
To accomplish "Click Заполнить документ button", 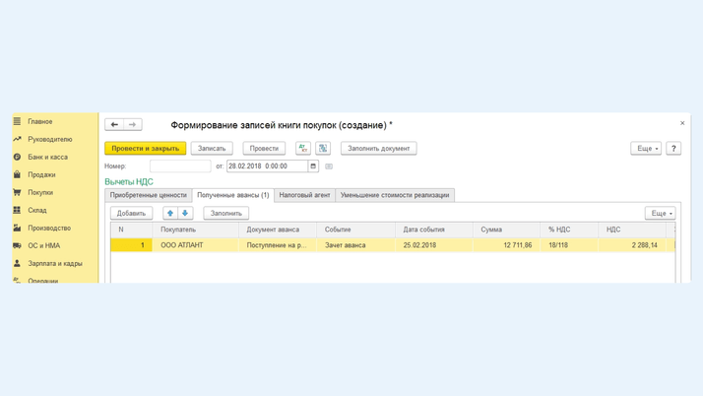I will point(378,148).
